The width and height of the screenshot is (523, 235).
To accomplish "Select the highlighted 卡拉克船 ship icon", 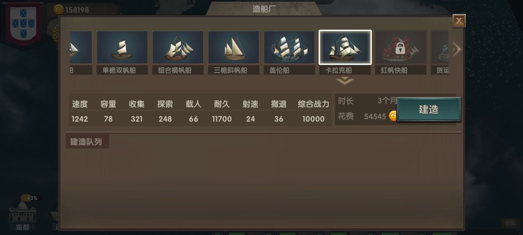I will [345, 47].
